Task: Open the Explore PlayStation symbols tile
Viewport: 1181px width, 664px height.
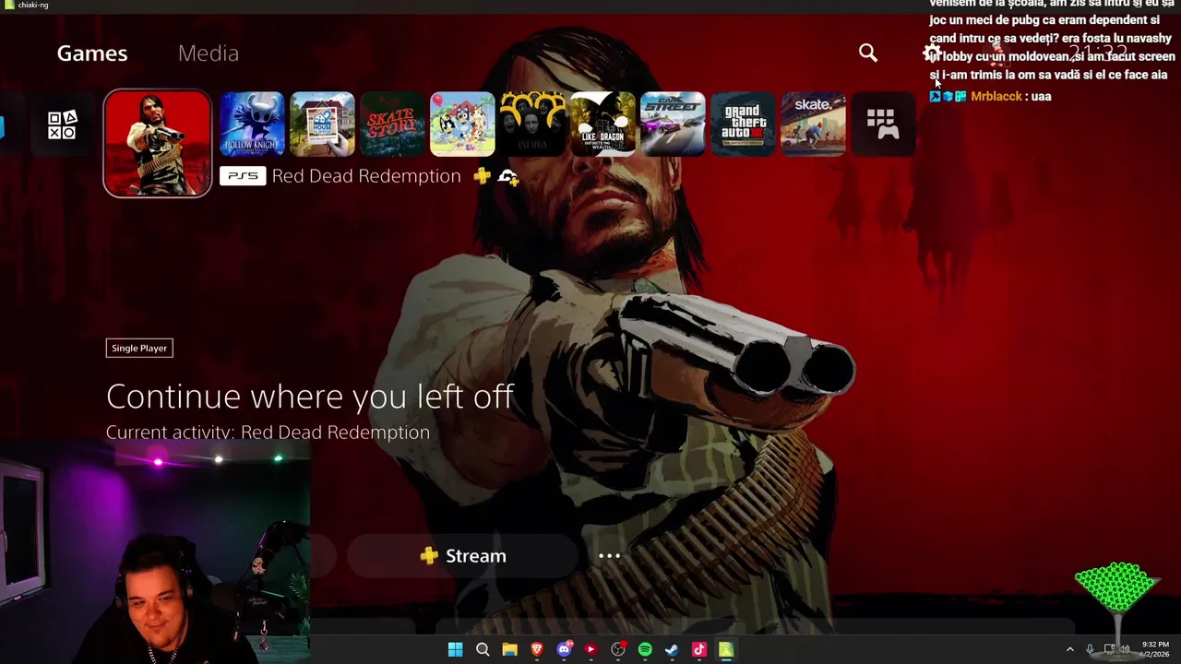Action: tap(62, 125)
